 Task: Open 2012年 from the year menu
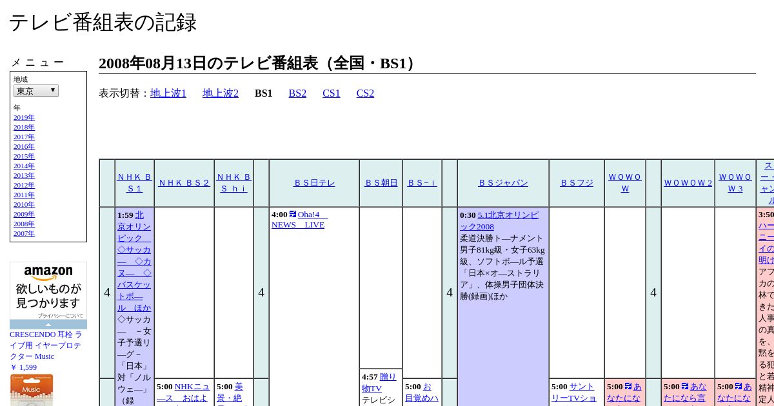point(24,186)
